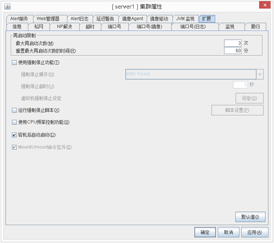Screen dimensions: 274x243
Task: Click the 最大再启动次数 input field
Action: pyautogui.click(x=233, y=43)
